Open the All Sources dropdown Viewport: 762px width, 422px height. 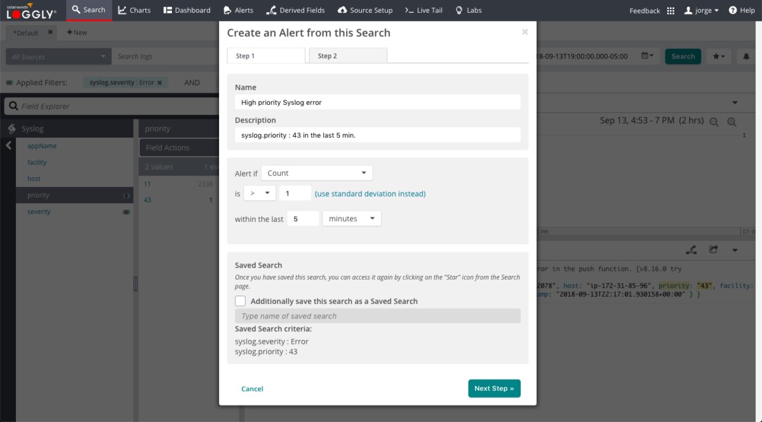click(x=57, y=57)
